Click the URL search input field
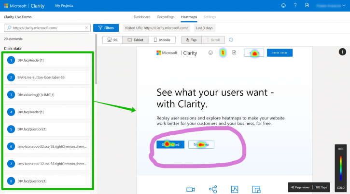Viewport: 350px width, 194px height. (47, 28)
